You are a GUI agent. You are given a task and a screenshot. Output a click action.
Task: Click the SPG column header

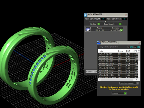tap(135, 51)
